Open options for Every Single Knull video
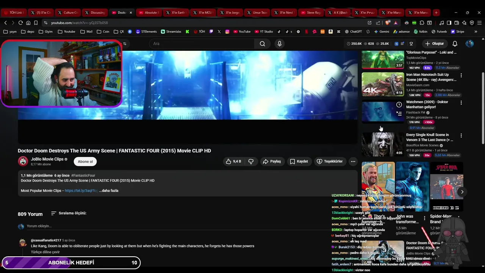 (x=461, y=135)
